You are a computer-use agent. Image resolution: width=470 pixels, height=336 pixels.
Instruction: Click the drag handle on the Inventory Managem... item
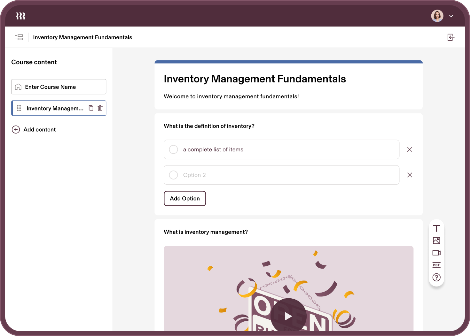(19, 108)
